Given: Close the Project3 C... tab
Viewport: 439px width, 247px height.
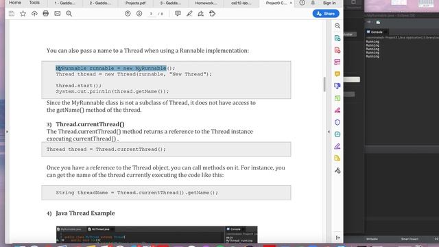Looking at the screenshot, I should point(291,3).
